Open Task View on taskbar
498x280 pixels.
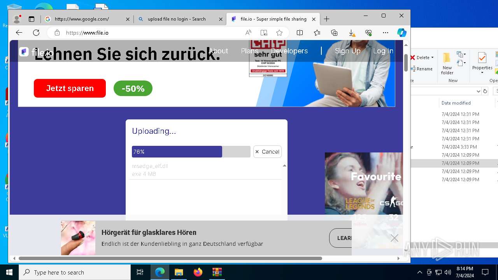point(140,272)
